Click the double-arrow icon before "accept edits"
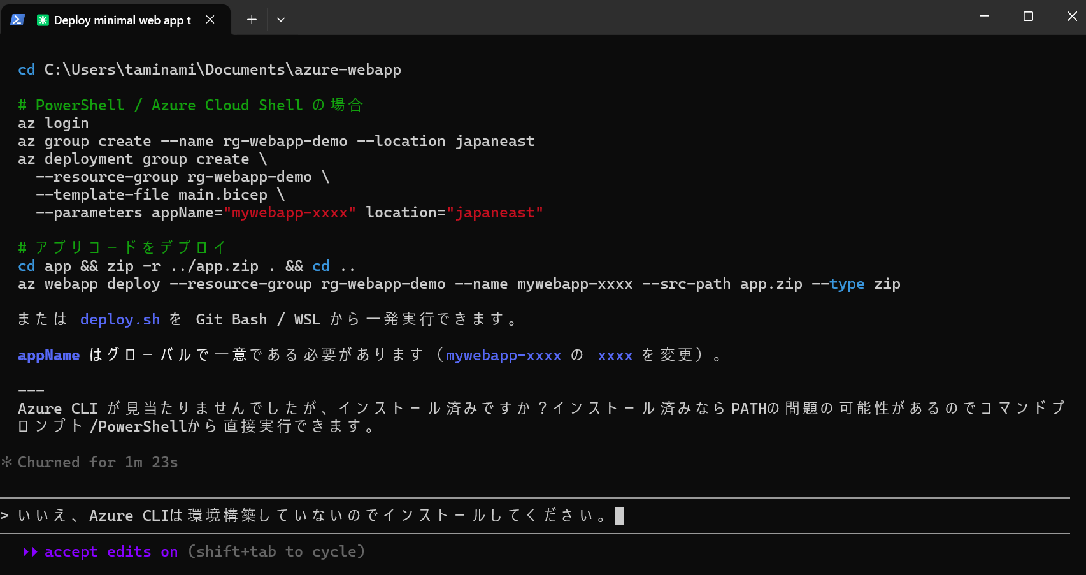1086x575 pixels. 30,551
